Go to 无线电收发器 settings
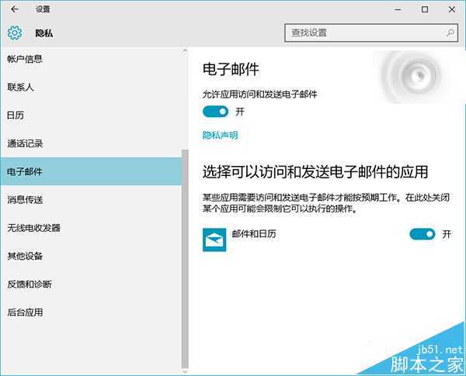The height and width of the screenshot is (376, 466). click(91, 228)
